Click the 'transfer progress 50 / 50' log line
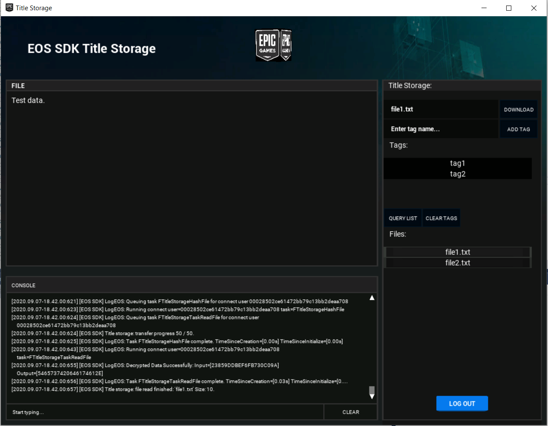Screen dimensions: 548x426 [102, 334]
